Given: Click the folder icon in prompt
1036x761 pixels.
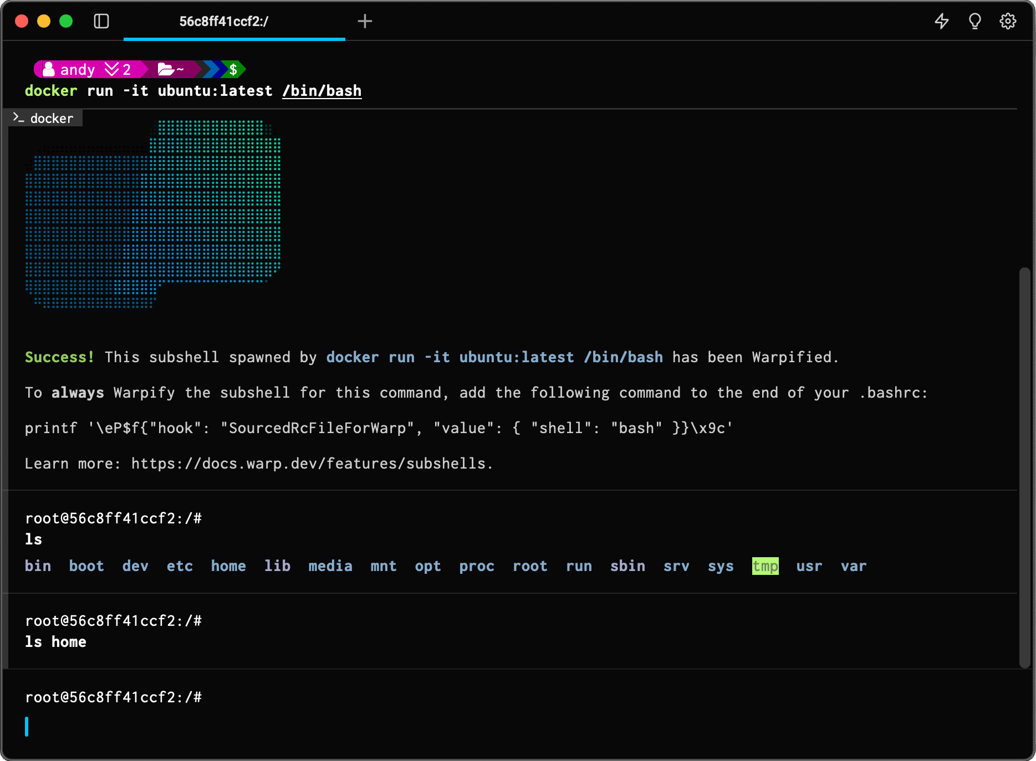Looking at the screenshot, I should coord(165,70).
